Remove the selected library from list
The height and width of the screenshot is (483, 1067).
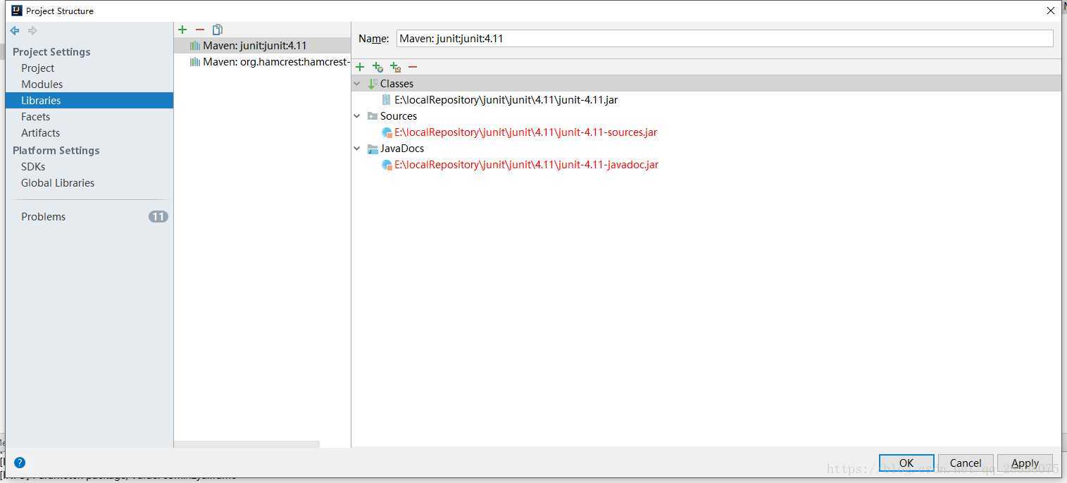[200, 30]
